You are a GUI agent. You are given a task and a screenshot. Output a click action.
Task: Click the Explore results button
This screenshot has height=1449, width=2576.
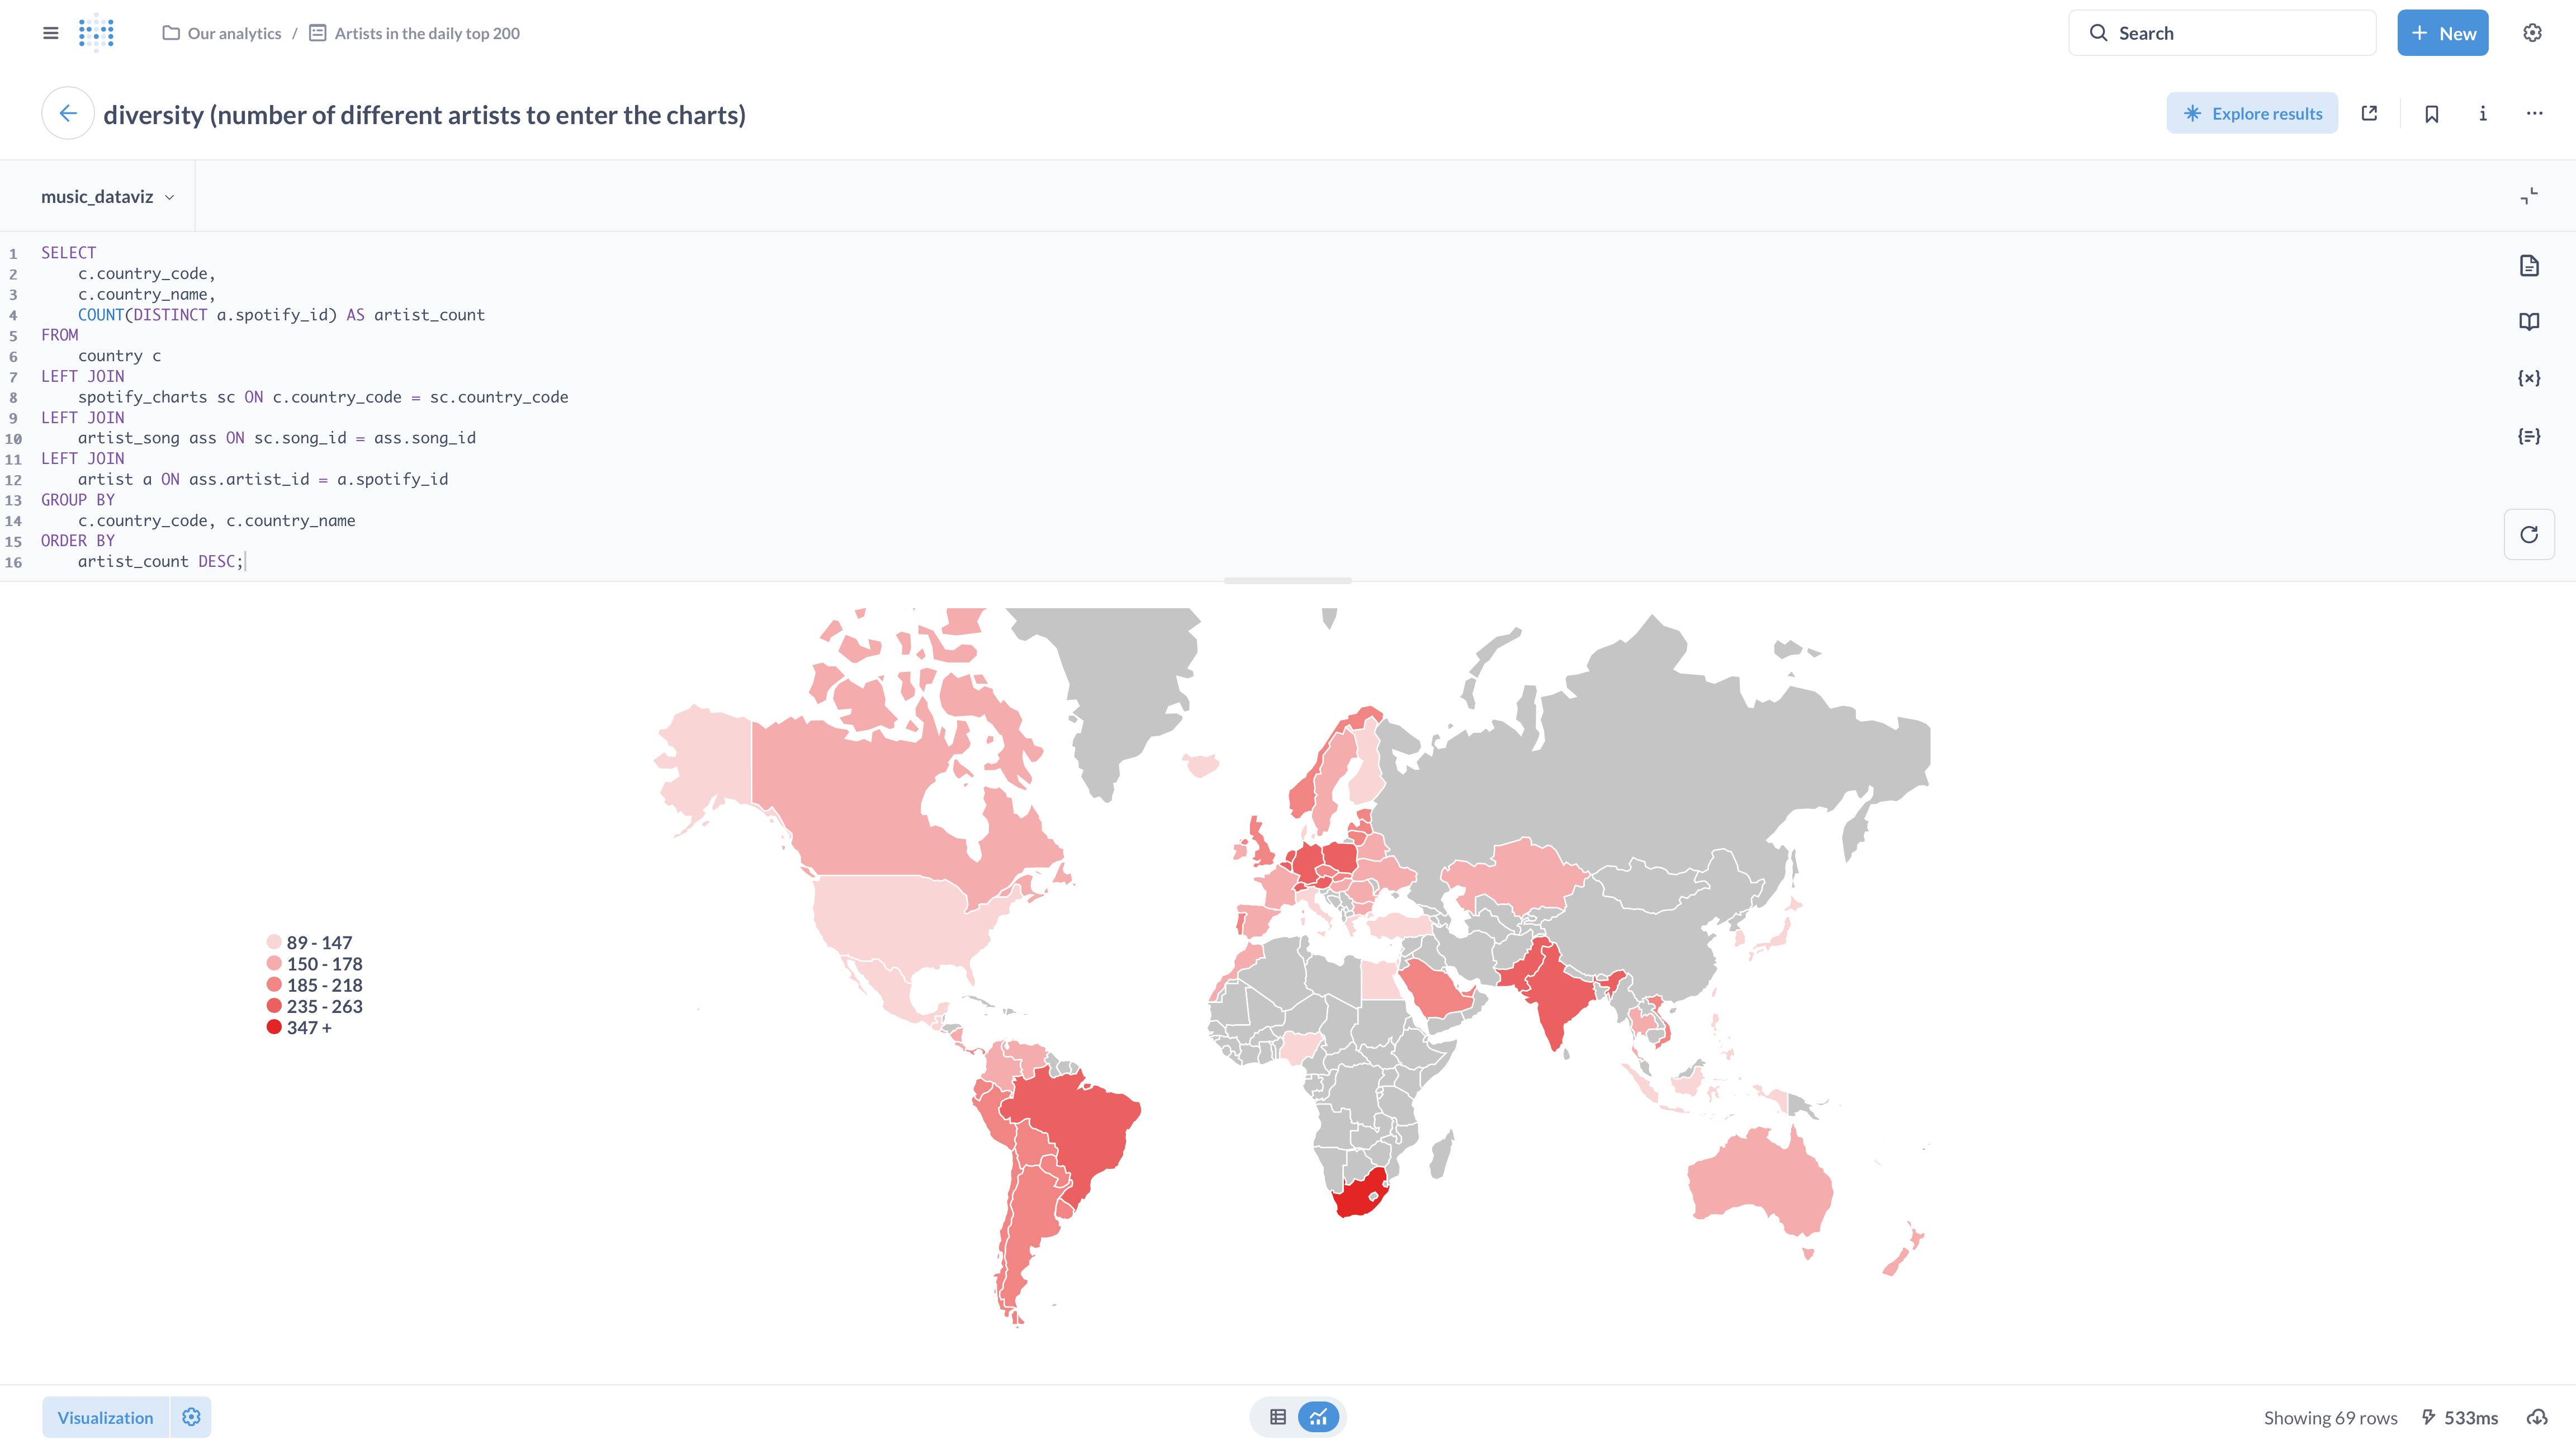point(2252,114)
